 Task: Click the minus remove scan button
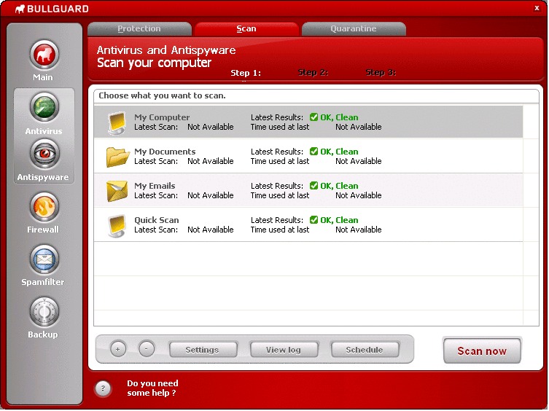[x=147, y=348]
